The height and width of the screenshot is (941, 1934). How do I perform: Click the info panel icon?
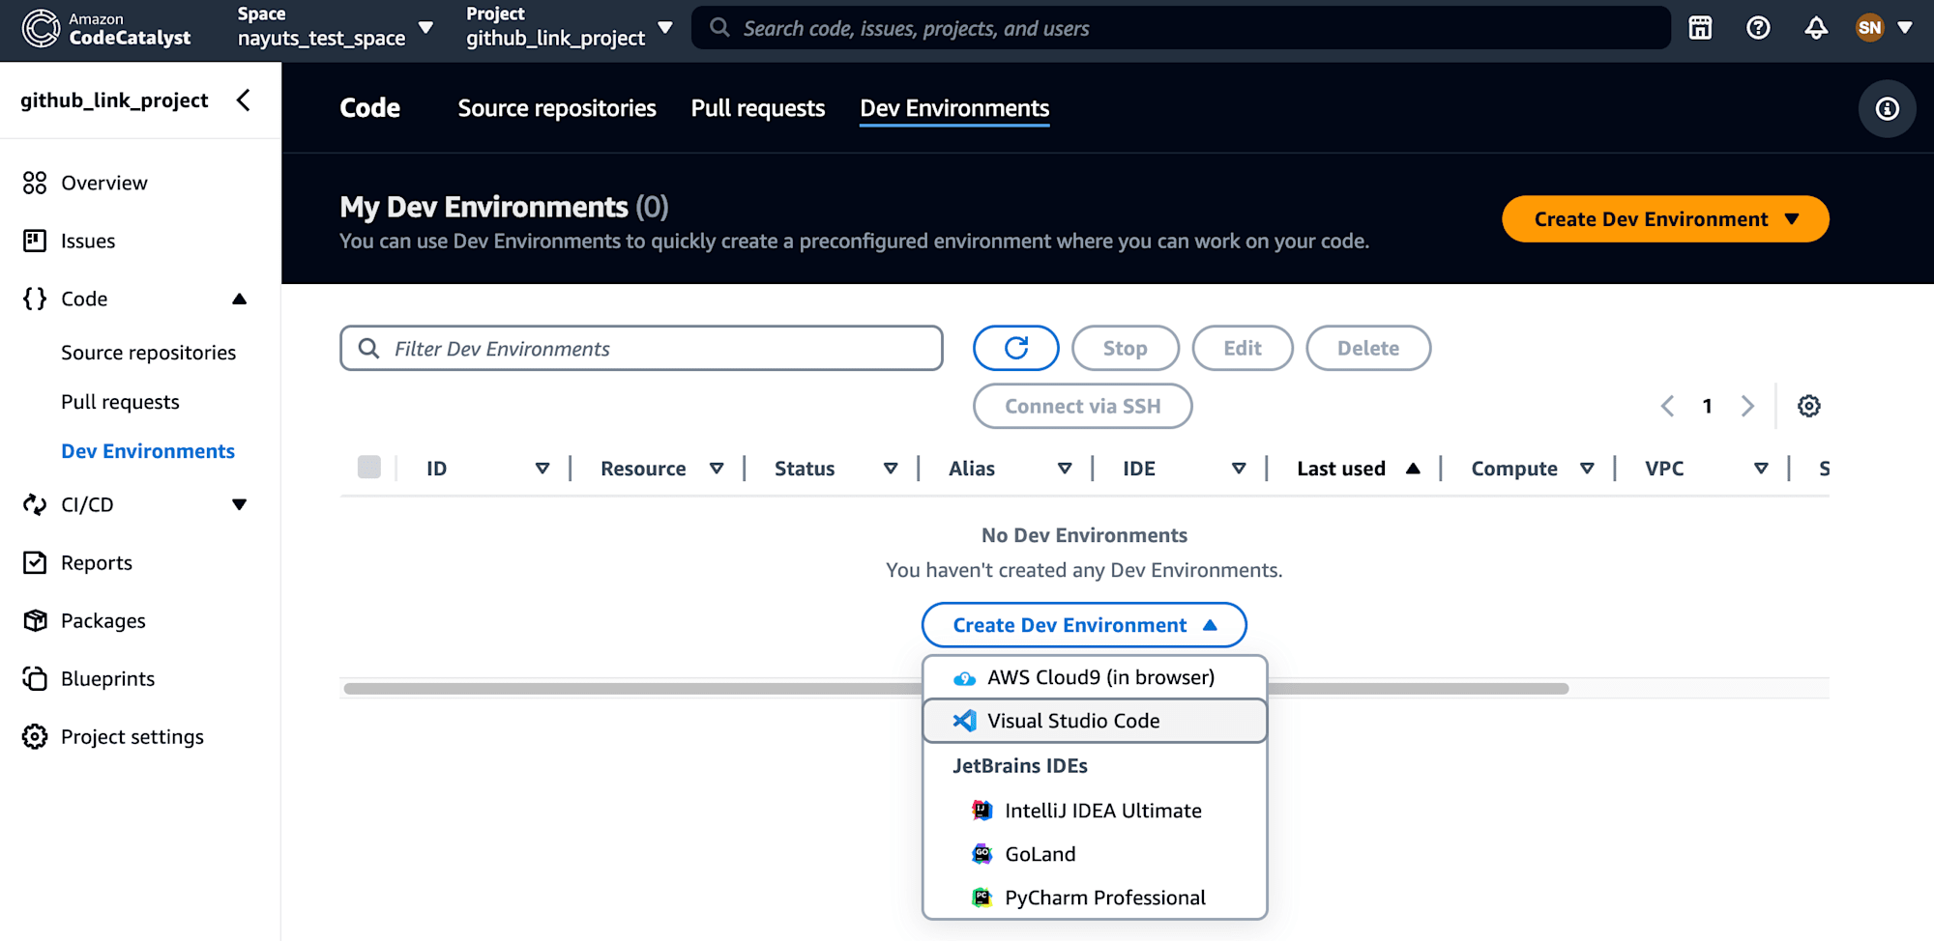pos(1887,109)
